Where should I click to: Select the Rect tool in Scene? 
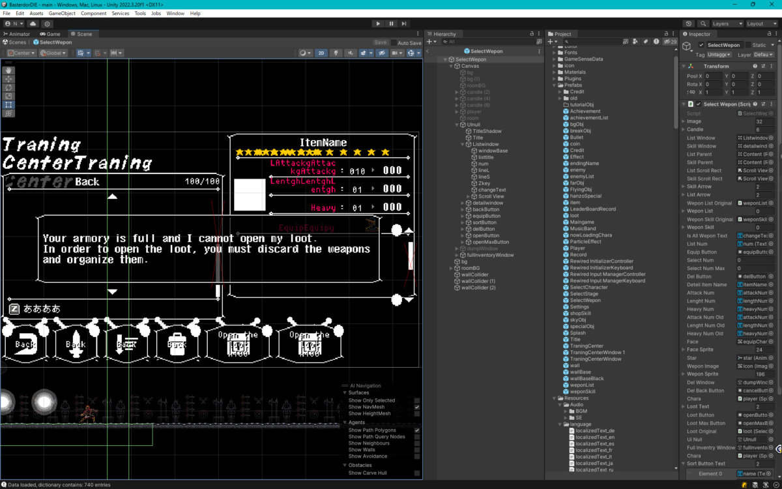click(x=8, y=104)
